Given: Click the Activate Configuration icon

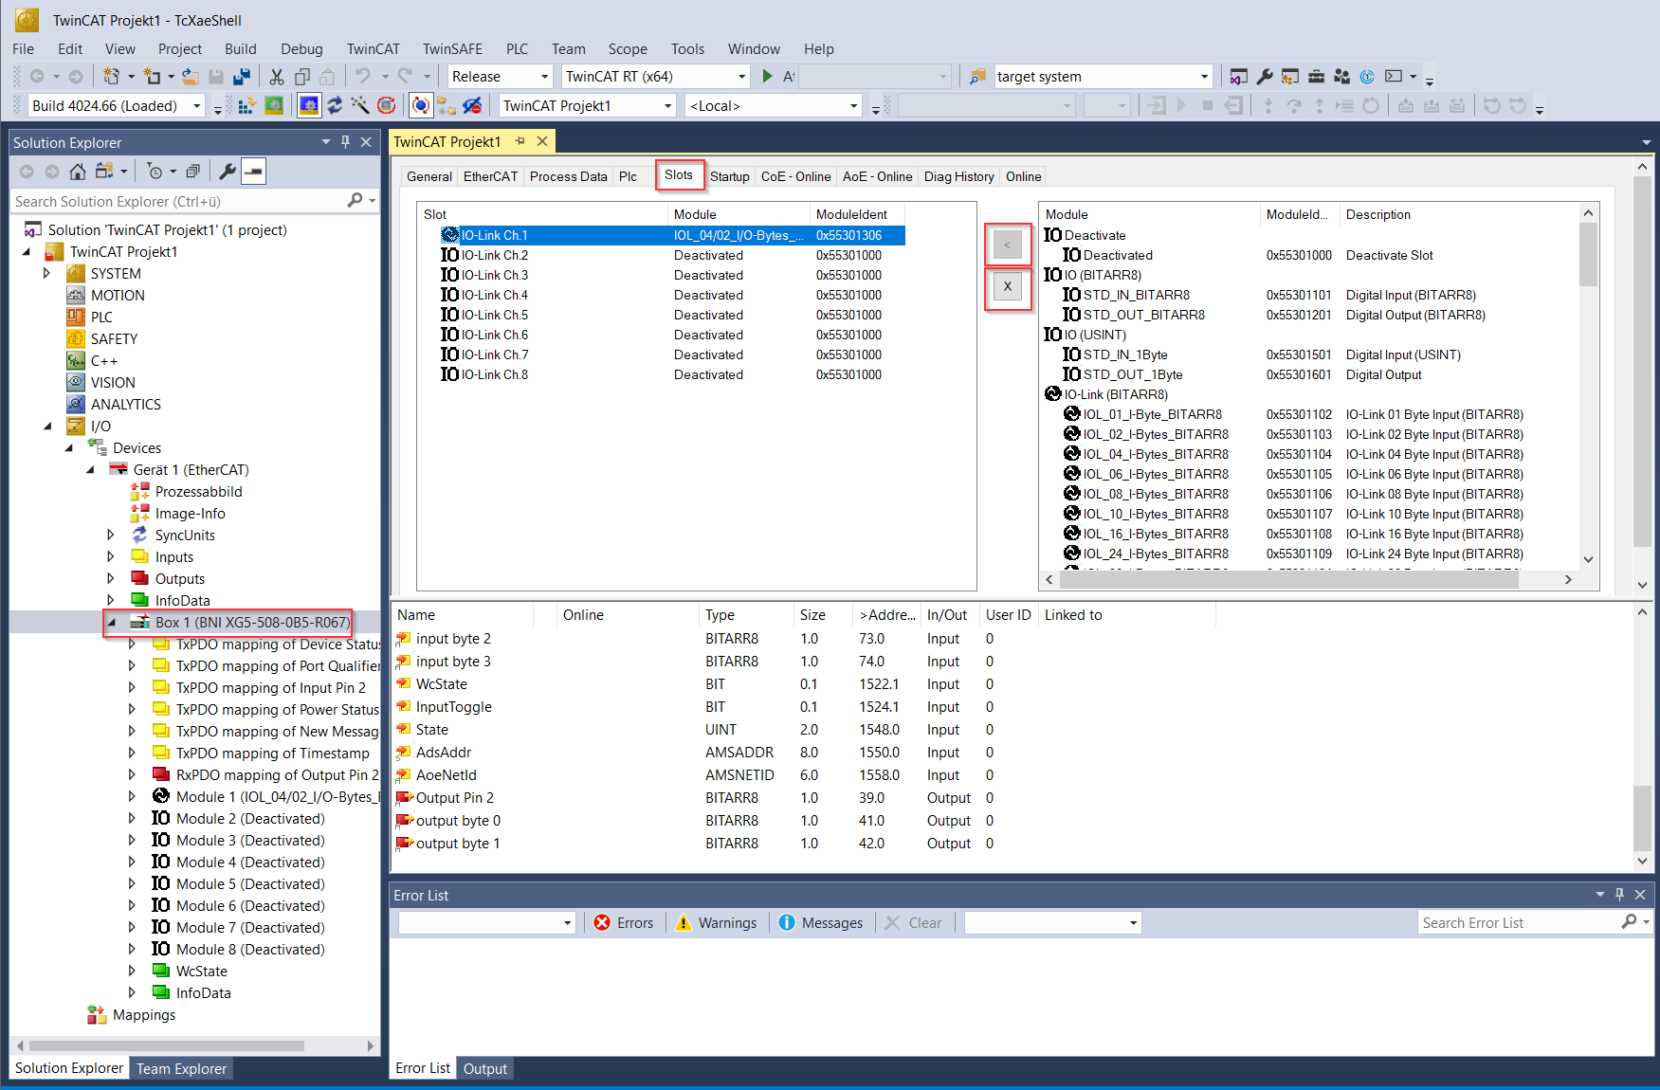Looking at the screenshot, I should [247, 105].
